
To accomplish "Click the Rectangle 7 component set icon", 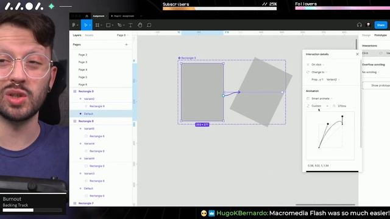I will tap(75, 203).
